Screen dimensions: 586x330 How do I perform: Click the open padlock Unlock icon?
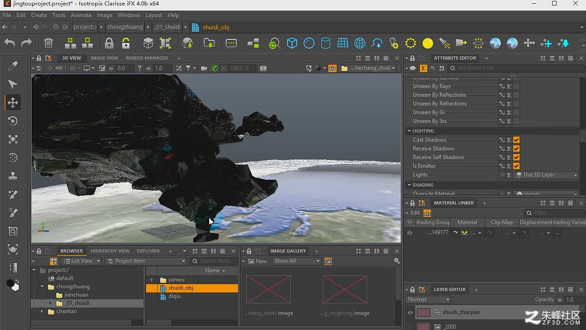(x=125, y=43)
